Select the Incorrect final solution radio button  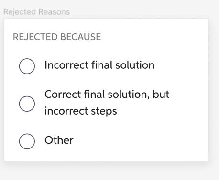[27, 66]
